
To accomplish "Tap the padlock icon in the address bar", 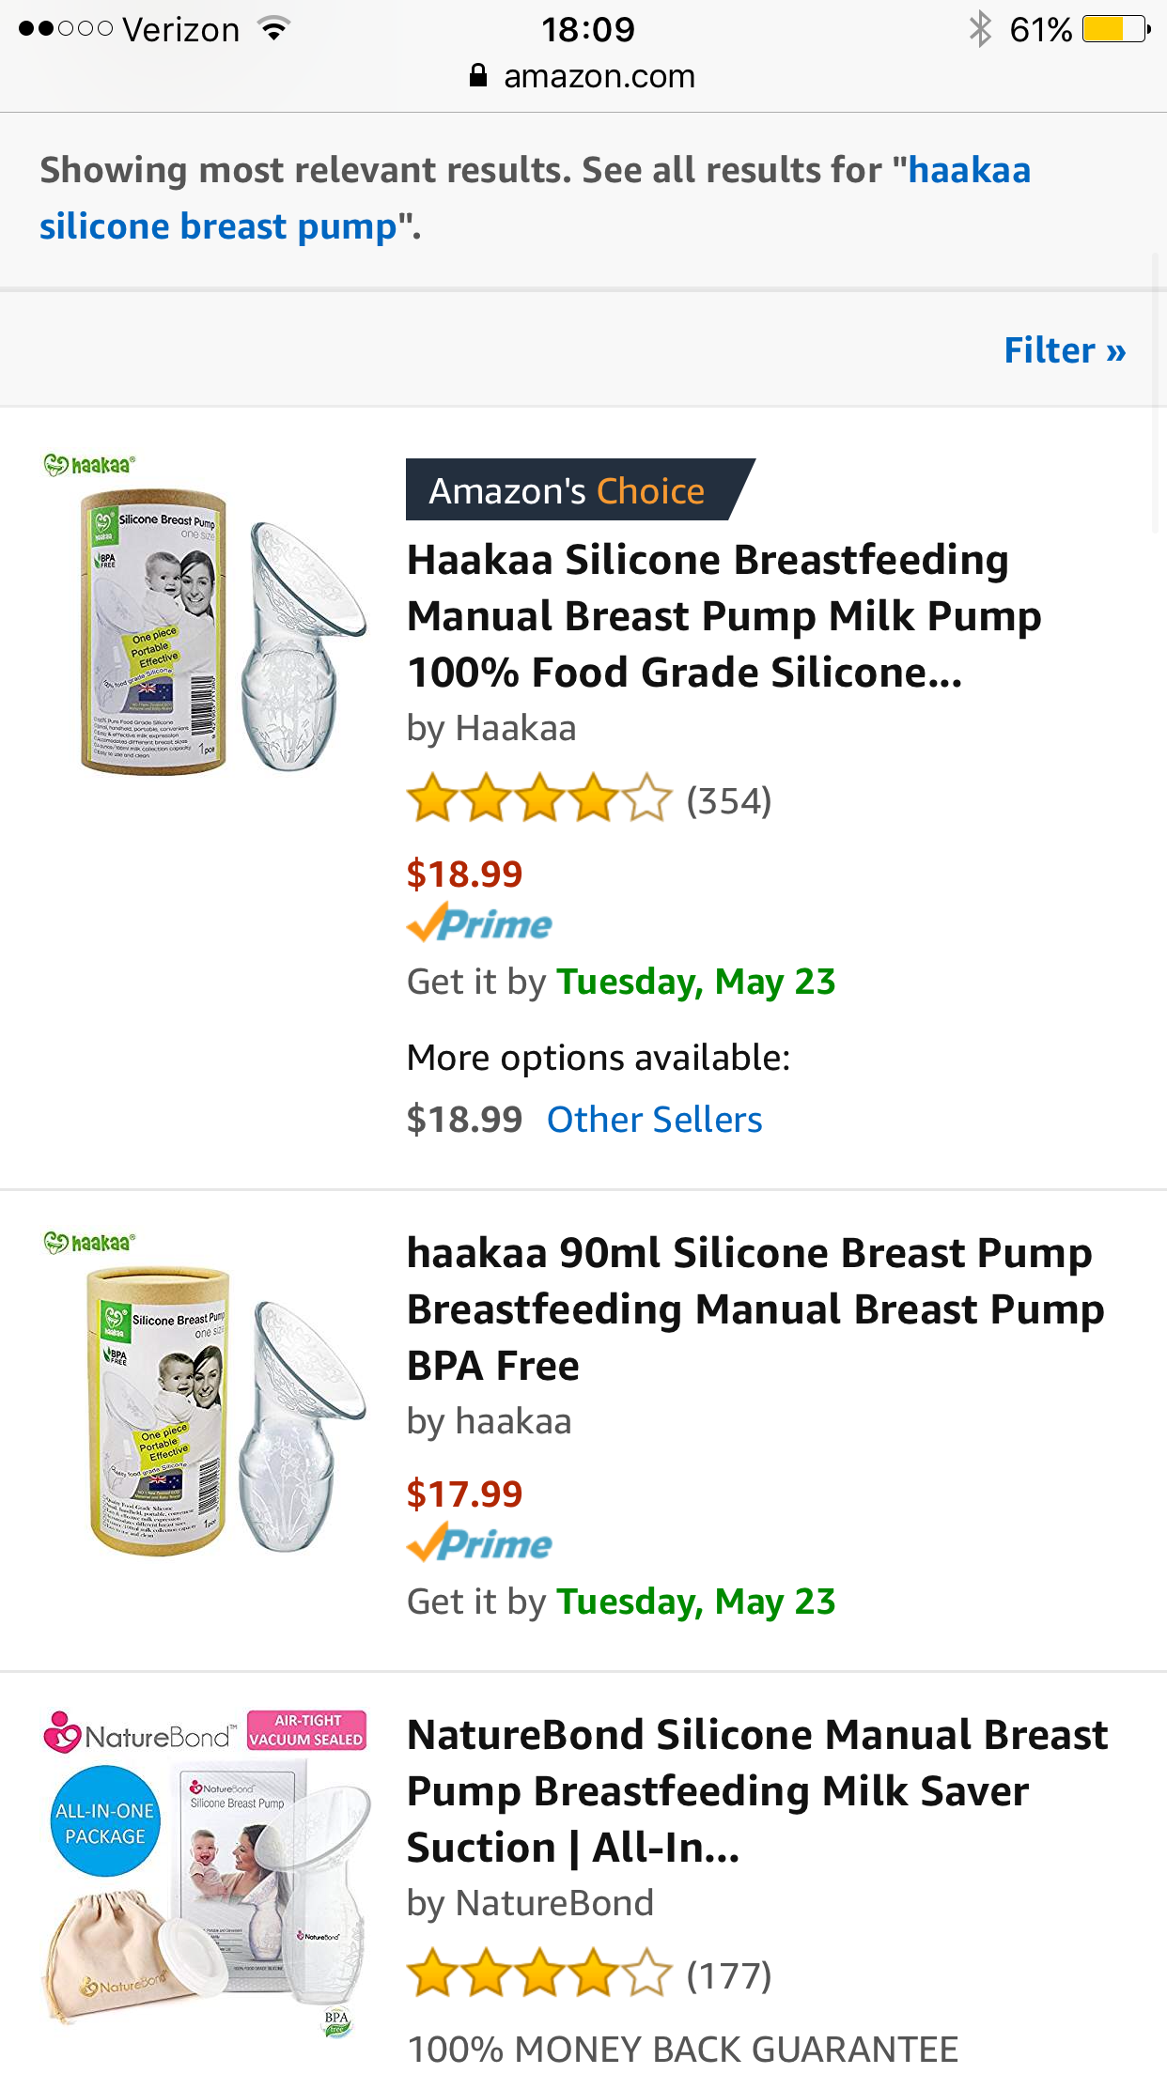I will (478, 75).
